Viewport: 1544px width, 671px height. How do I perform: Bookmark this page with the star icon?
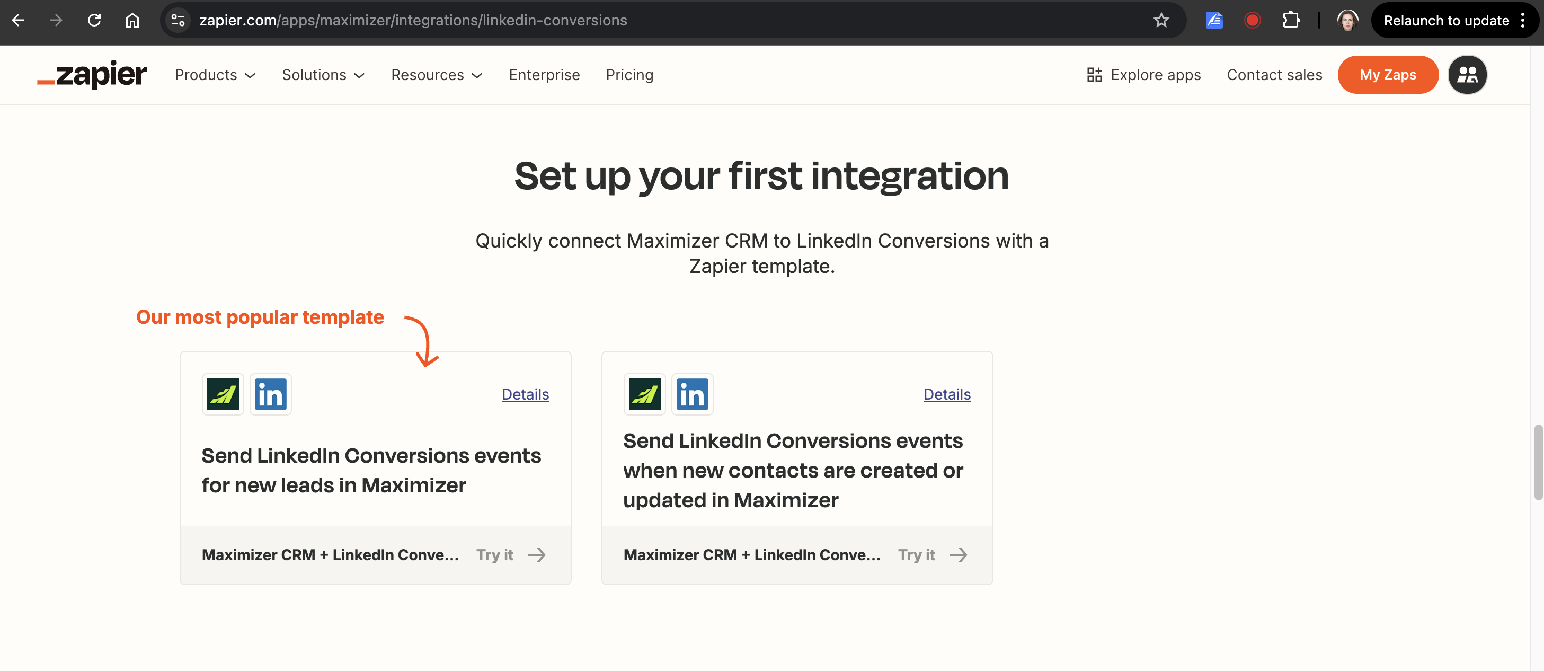click(1161, 20)
